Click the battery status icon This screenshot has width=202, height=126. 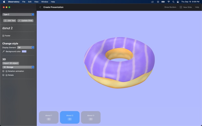click(x=163, y=2)
